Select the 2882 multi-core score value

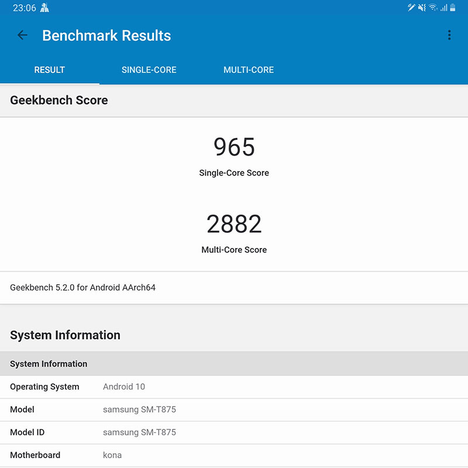[x=235, y=224]
